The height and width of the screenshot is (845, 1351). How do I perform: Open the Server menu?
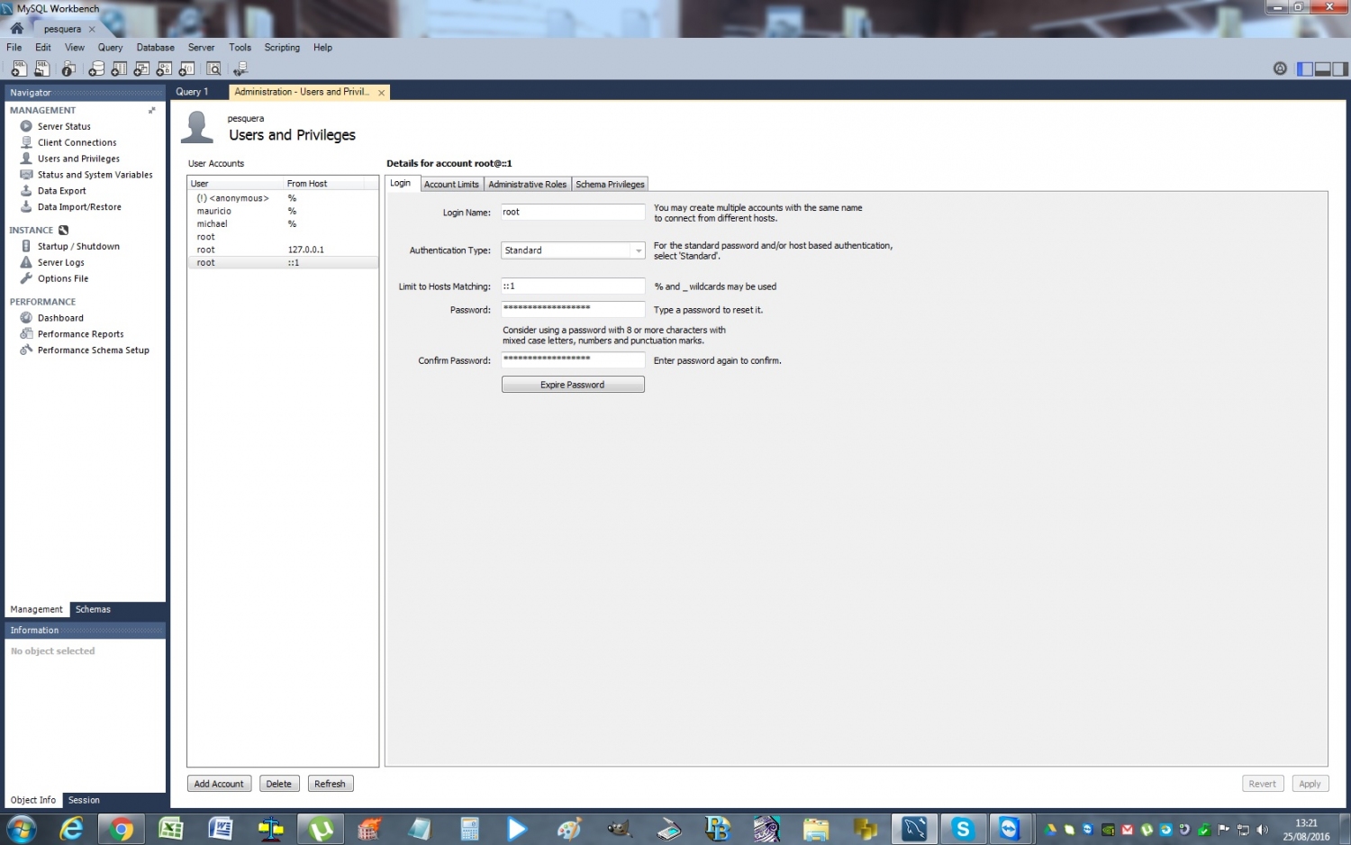pos(201,48)
